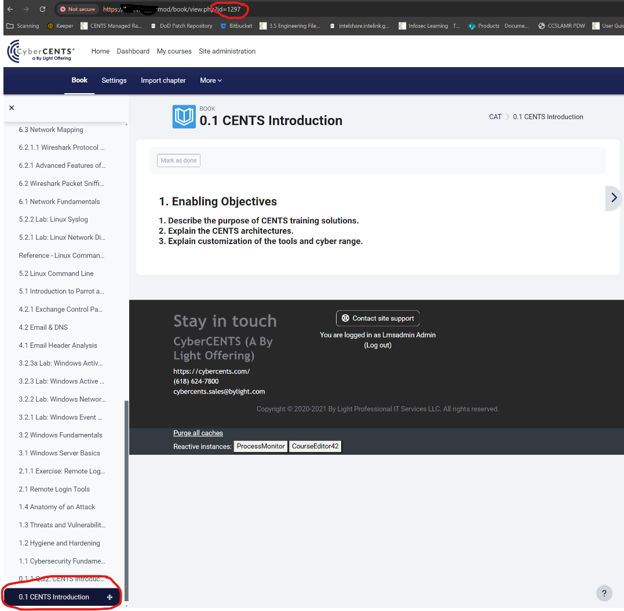Open 4.2.1 Exchange Control Pa... item
Image resolution: width=624 pixels, height=611 pixels.
(x=61, y=310)
